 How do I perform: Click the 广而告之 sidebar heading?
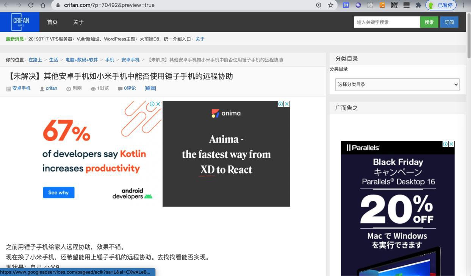pos(347,108)
